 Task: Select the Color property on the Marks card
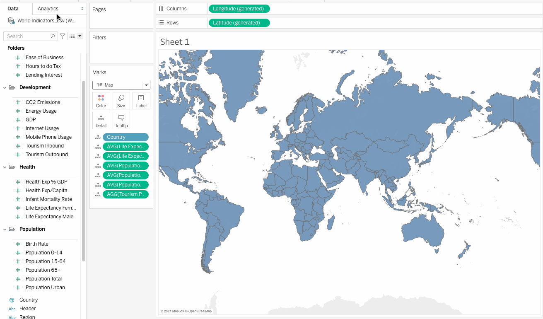[101, 100]
